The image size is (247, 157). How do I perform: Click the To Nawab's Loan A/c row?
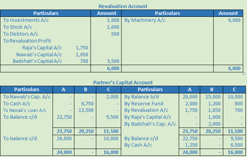coord(25,110)
